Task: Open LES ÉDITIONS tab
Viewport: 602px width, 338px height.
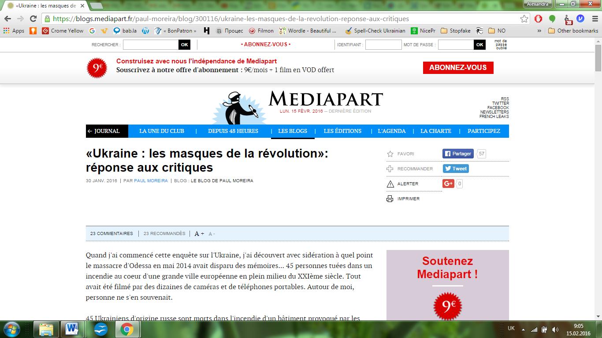Action: 342,131
